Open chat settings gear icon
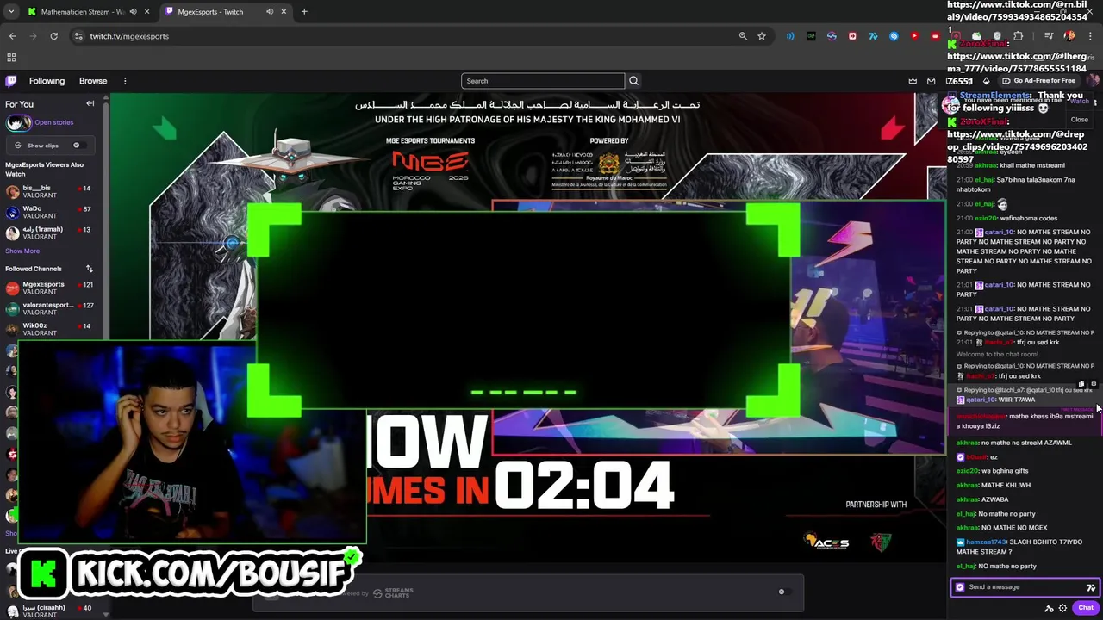This screenshot has height=620, width=1103. click(x=1062, y=608)
